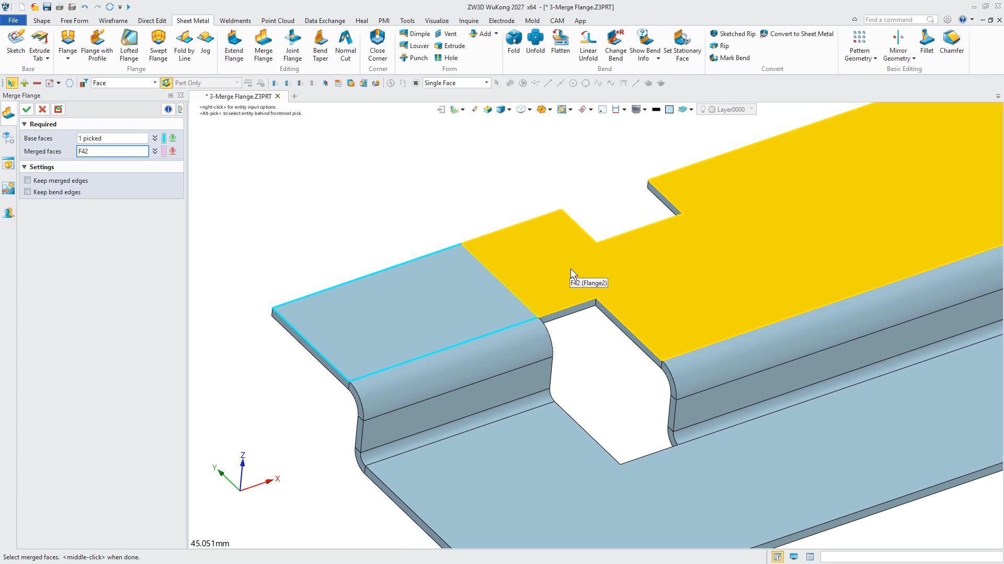
Task: Click the Joint Flange icon
Action: click(x=292, y=45)
